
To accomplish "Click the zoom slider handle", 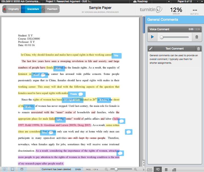I will pyautogui.click(x=116, y=169).
